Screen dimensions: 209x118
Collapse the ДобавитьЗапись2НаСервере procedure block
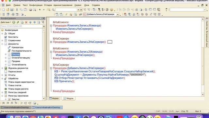click(51, 68)
